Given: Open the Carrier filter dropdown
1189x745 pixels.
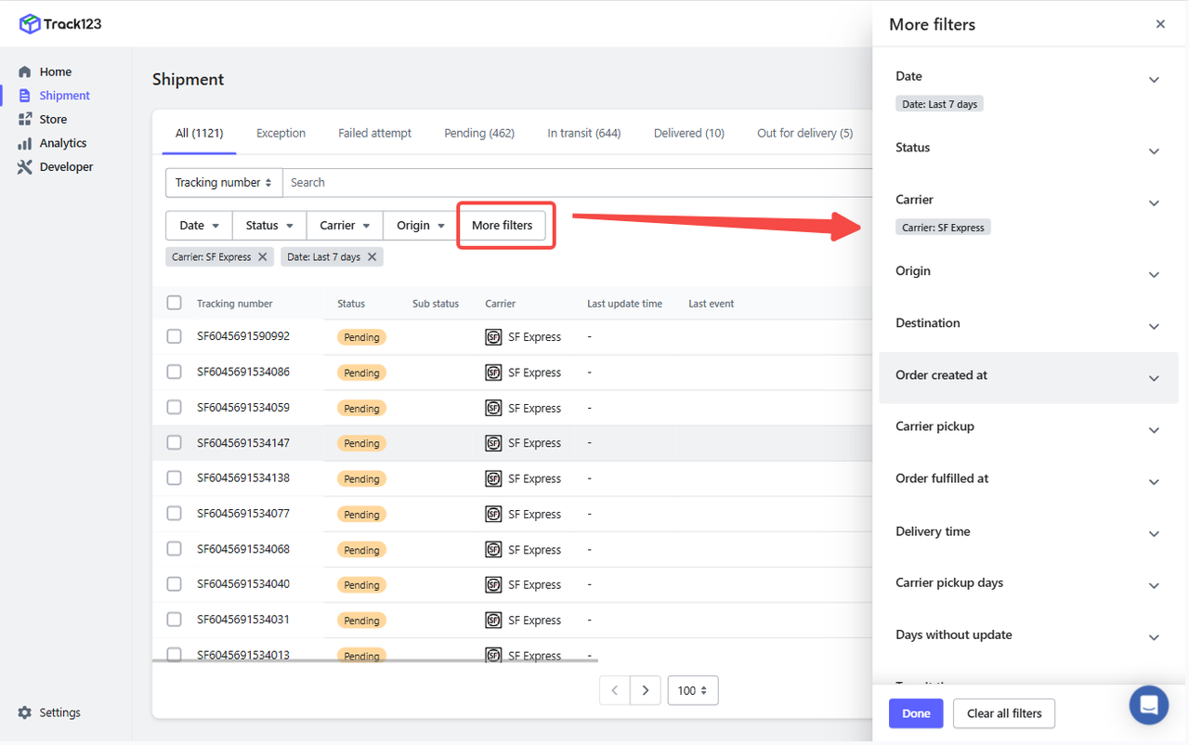Looking at the screenshot, I should (345, 226).
